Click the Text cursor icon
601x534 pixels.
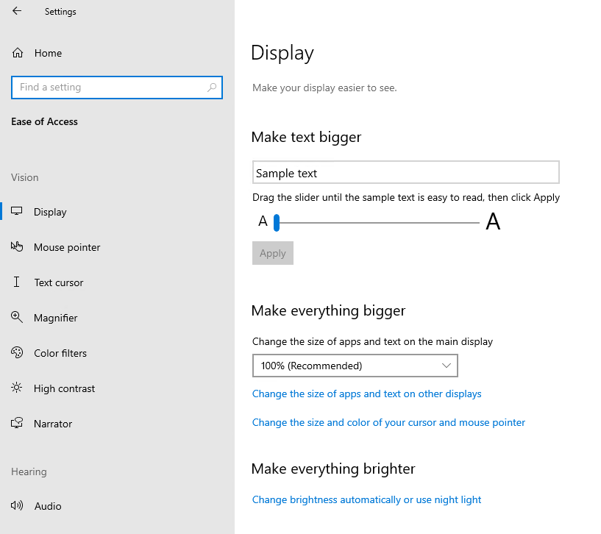point(17,282)
